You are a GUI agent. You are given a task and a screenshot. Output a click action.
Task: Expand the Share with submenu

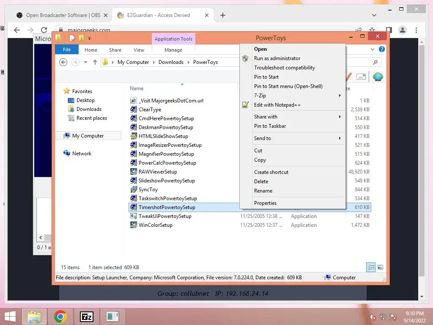coord(293,117)
